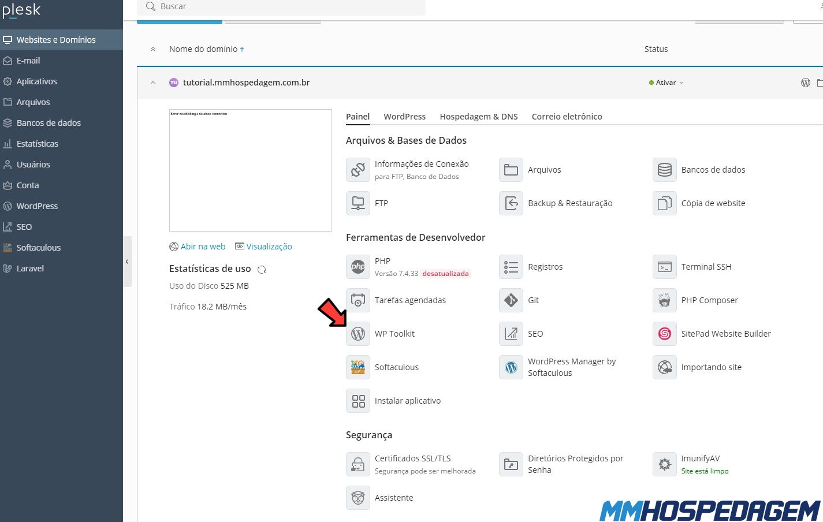
Task: Open SEO in sidebar
Action: [61, 227]
